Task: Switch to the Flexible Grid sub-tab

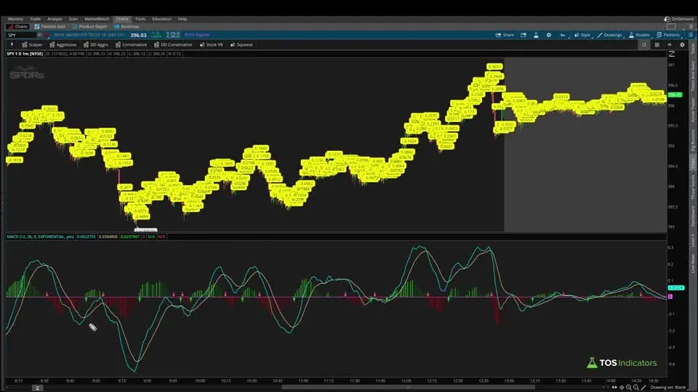Action: (49, 27)
